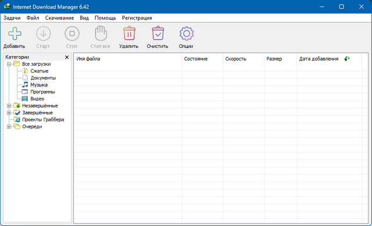This screenshot has height=226, width=372.
Task: Collapse the Все загрузки tree node
Action: tap(9, 64)
